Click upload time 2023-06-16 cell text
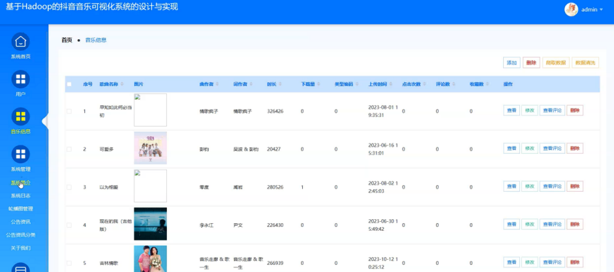 (x=383, y=149)
